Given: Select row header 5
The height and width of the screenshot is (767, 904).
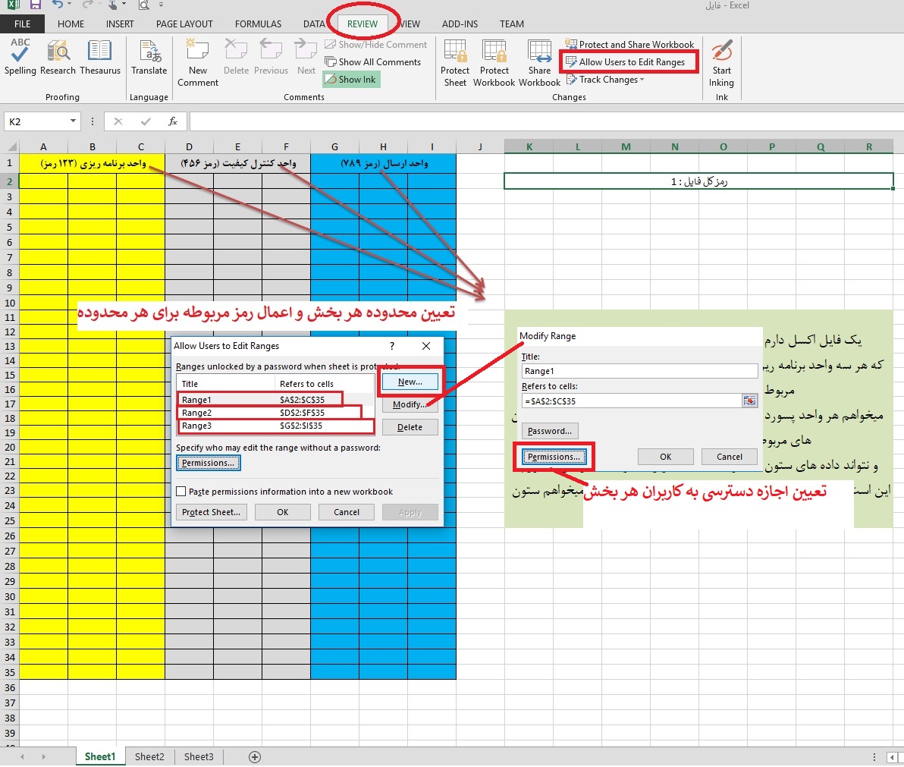Looking at the screenshot, I should point(9,227).
